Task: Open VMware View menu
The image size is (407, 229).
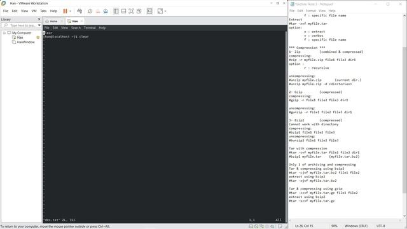Action: coord(24,11)
